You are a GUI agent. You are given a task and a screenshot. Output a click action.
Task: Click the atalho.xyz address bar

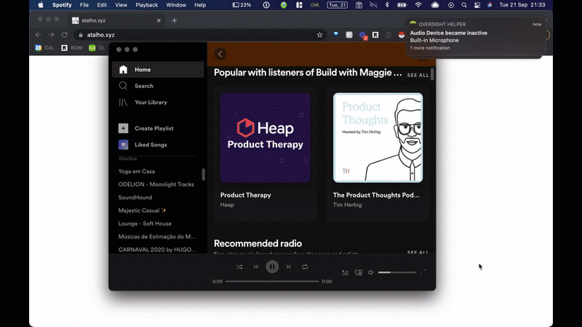tap(199, 35)
